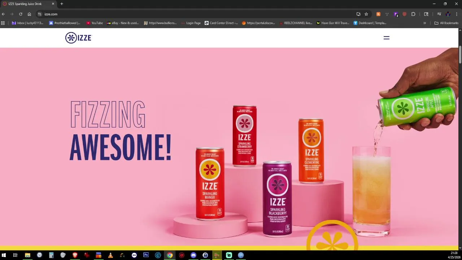Screen dimensions: 462x260
Task: Switch to Chrome on the taskbar
Action: pyautogui.click(x=170, y=255)
